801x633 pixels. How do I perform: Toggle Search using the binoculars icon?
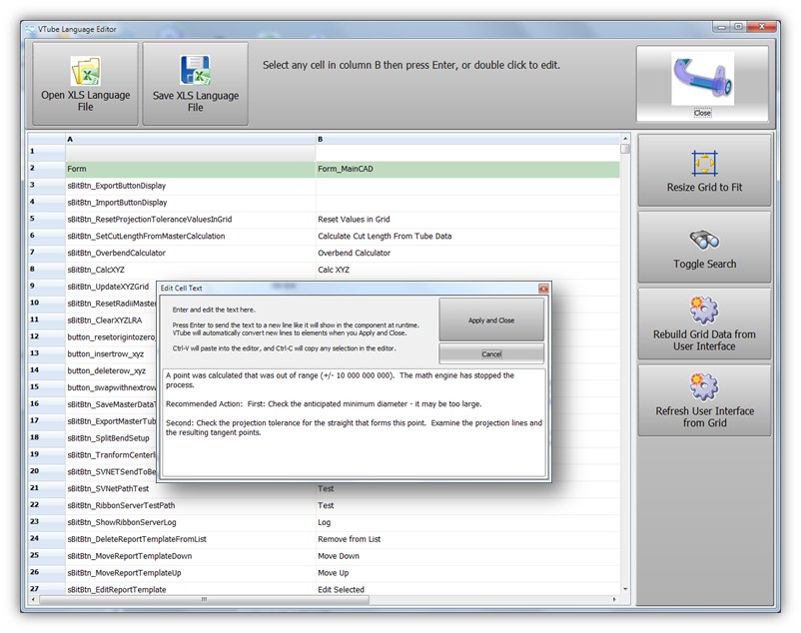click(704, 241)
